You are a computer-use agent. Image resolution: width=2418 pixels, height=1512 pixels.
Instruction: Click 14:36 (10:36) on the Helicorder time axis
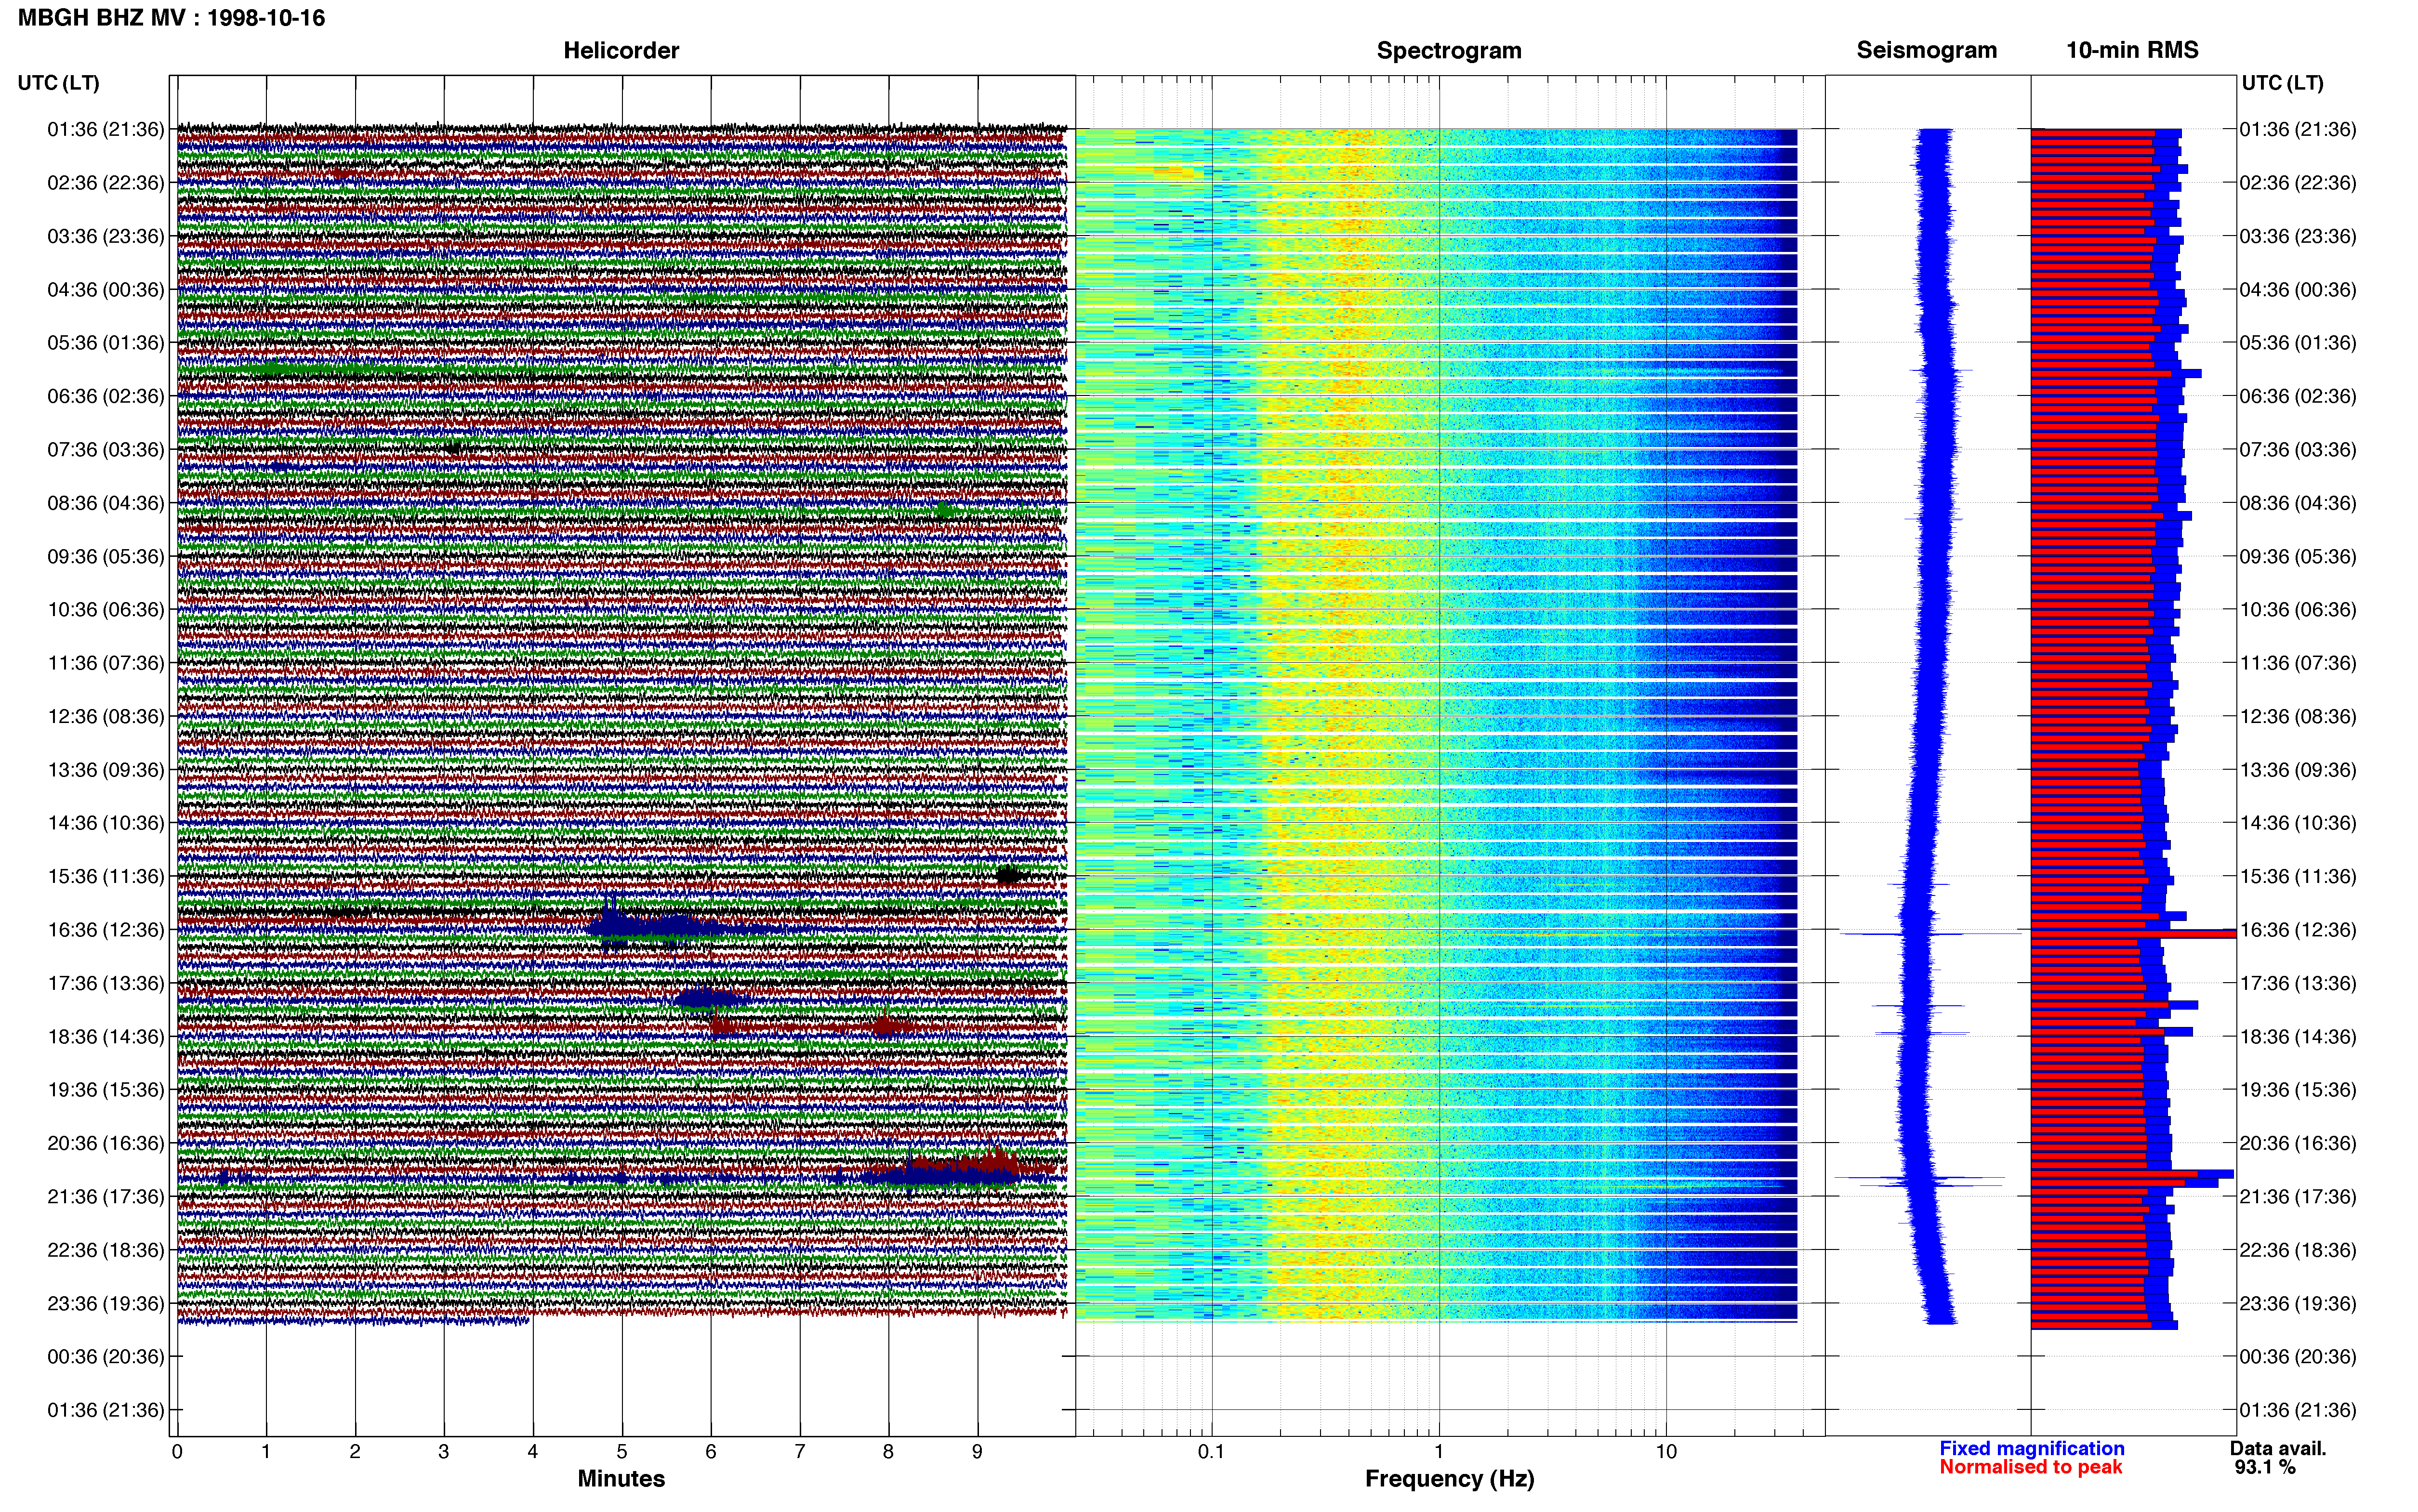click(106, 823)
